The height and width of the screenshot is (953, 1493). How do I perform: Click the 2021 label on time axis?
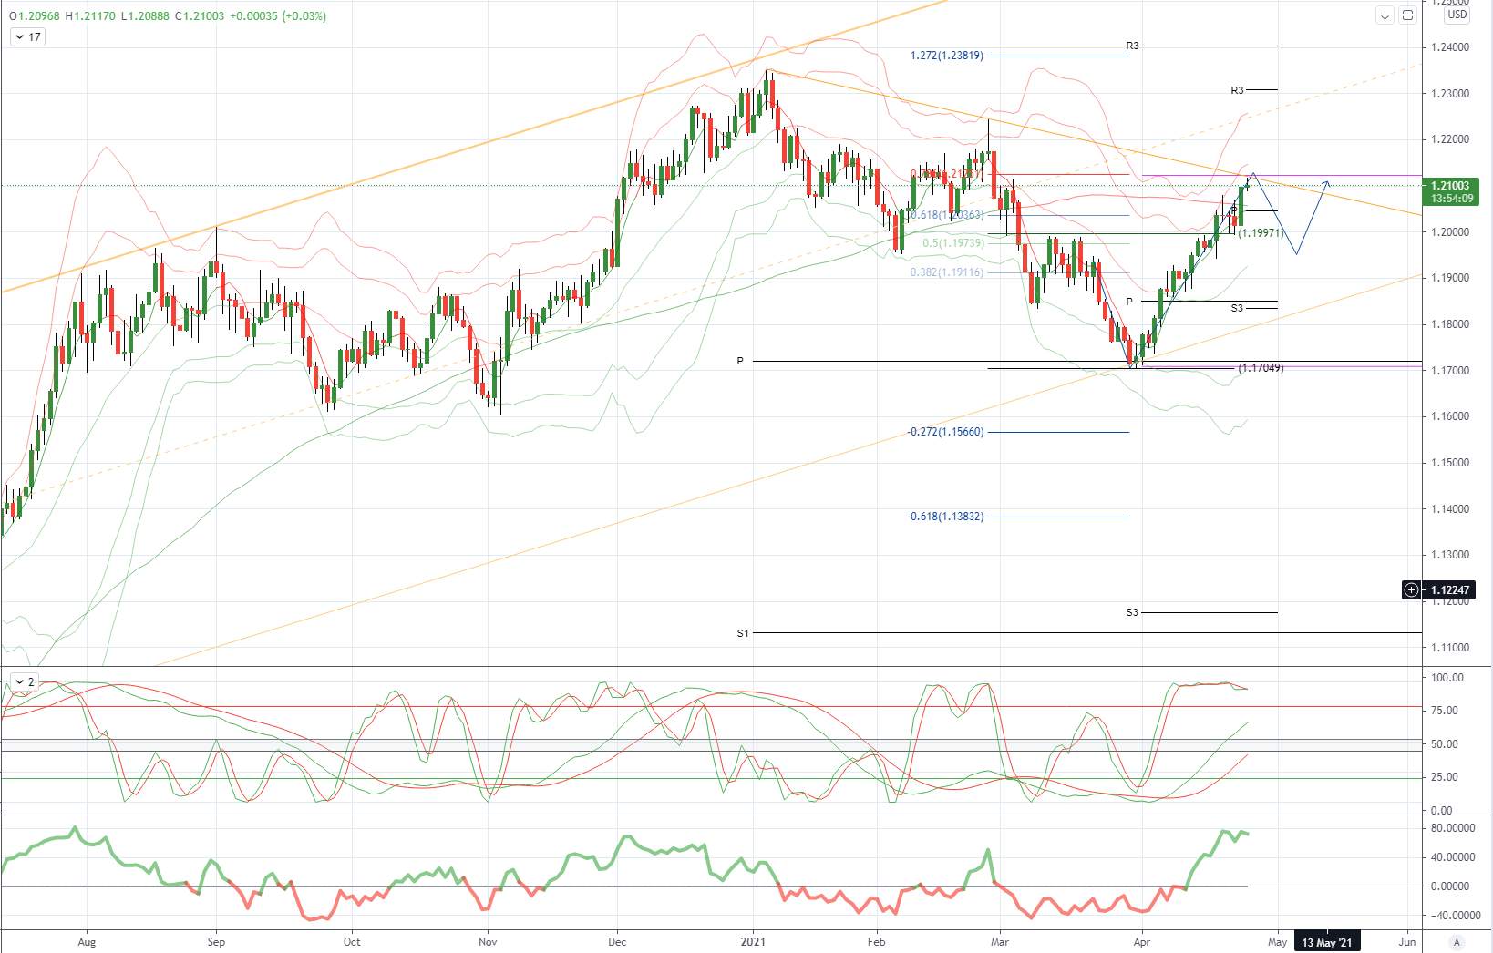tap(753, 942)
